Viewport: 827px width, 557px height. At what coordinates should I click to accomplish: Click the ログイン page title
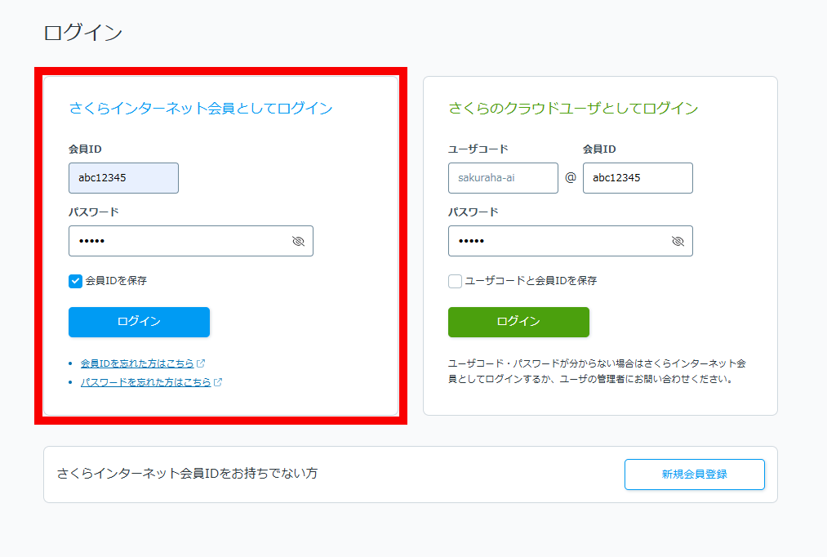[83, 33]
